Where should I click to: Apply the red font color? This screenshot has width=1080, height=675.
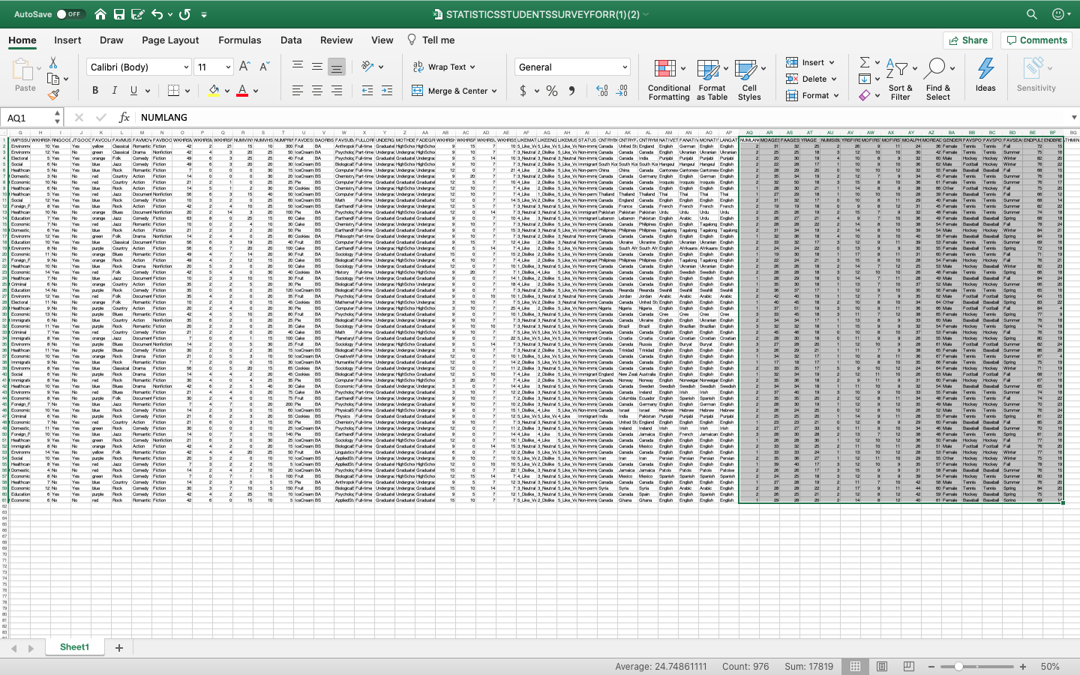[242, 91]
